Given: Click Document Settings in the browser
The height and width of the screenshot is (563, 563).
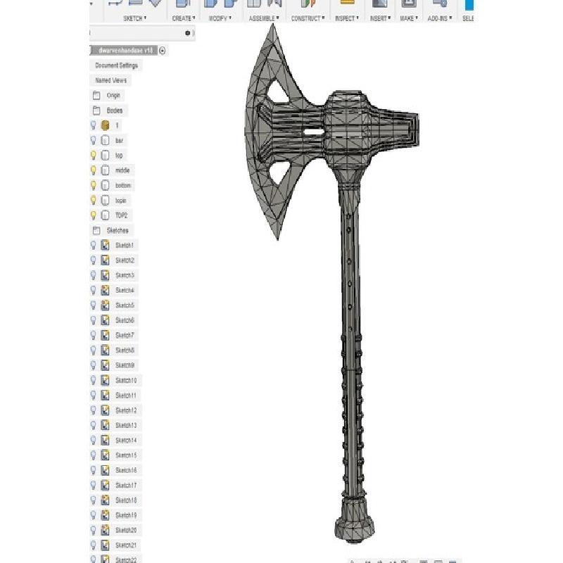Looking at the screenshot, I should 116,65.
